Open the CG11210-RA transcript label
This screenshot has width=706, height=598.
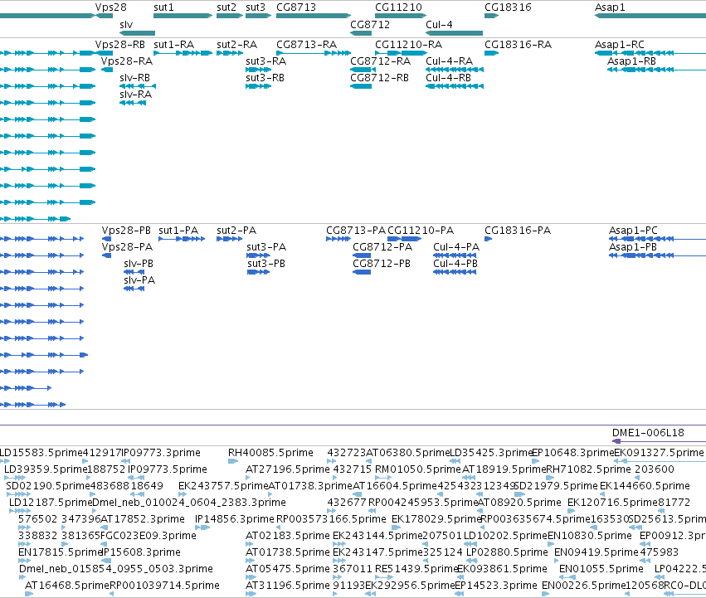pos(408,45)
